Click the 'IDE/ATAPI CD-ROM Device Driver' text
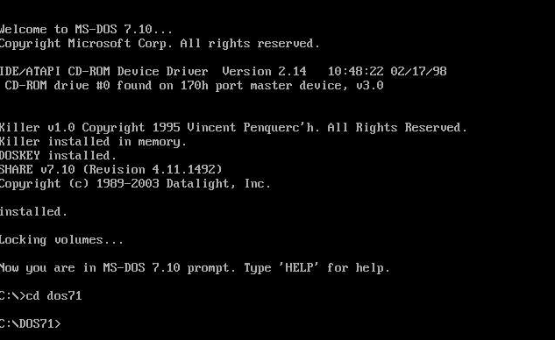This screenshot has width=555, height=340. [x=103, y=71]
